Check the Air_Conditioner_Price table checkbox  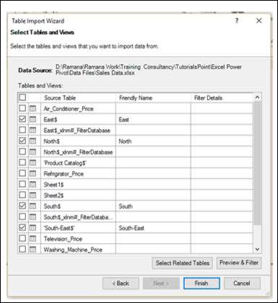pos(22,108)
